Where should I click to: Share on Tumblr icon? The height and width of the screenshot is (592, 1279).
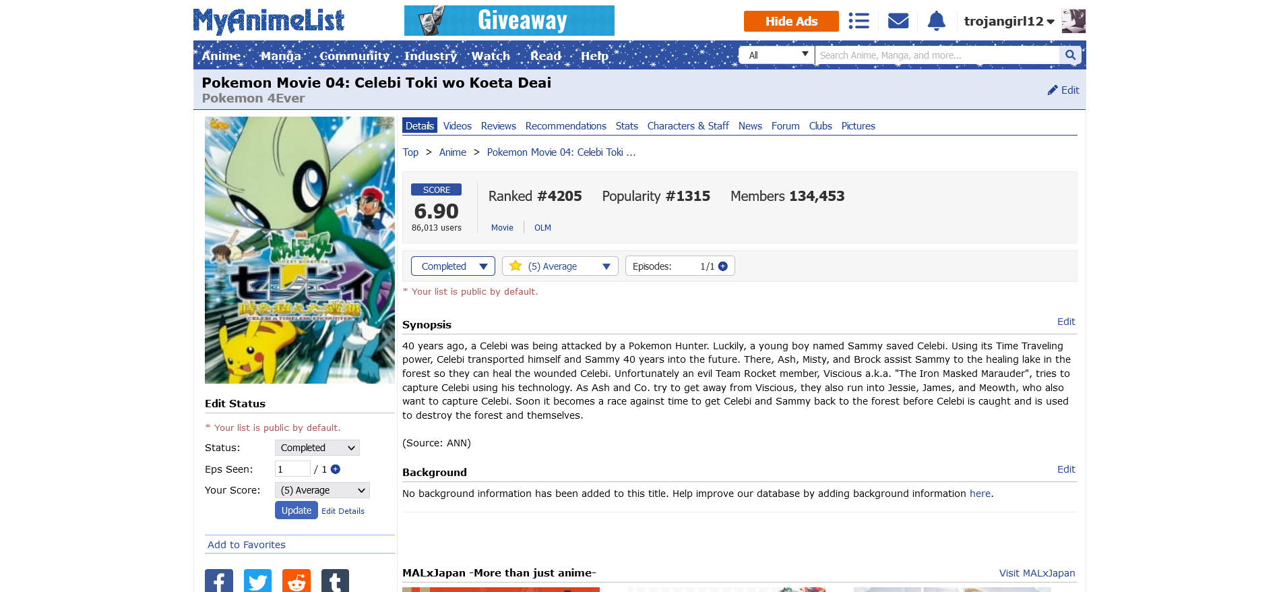pyautogui.click(x=335, y=581)
